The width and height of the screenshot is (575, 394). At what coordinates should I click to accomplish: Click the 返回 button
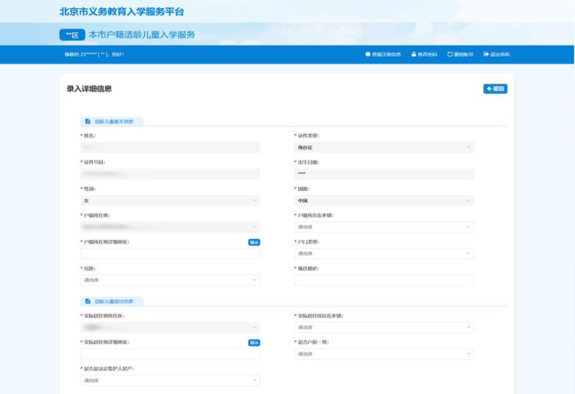click(495, 88)
